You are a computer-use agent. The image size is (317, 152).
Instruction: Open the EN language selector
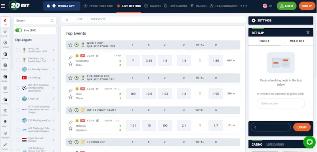(x=267, y=6)
